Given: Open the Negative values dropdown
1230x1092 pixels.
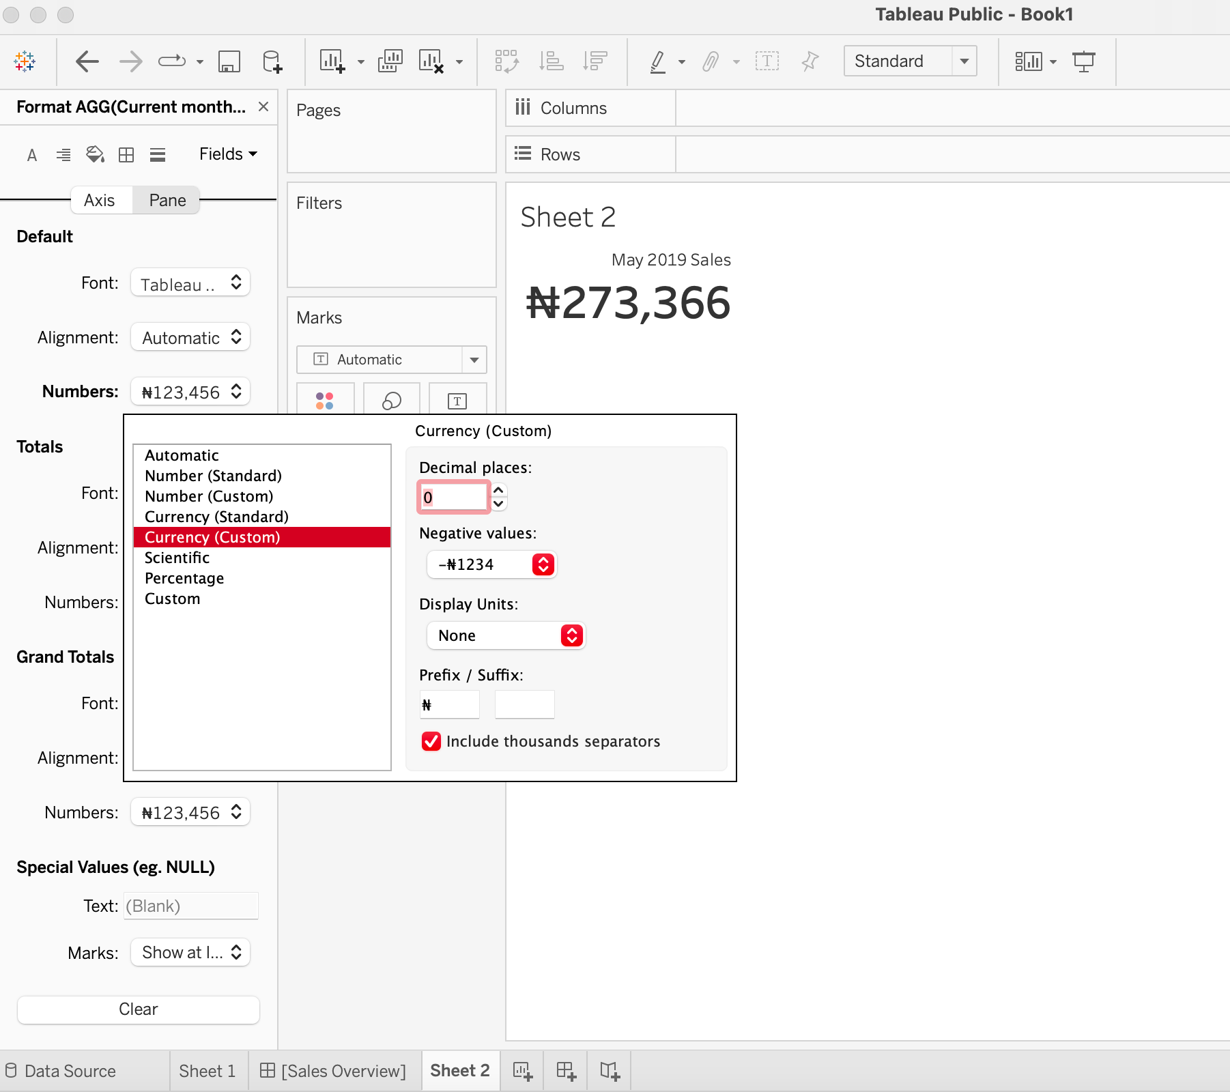Looking at the screenshot, I should [491, 564].
